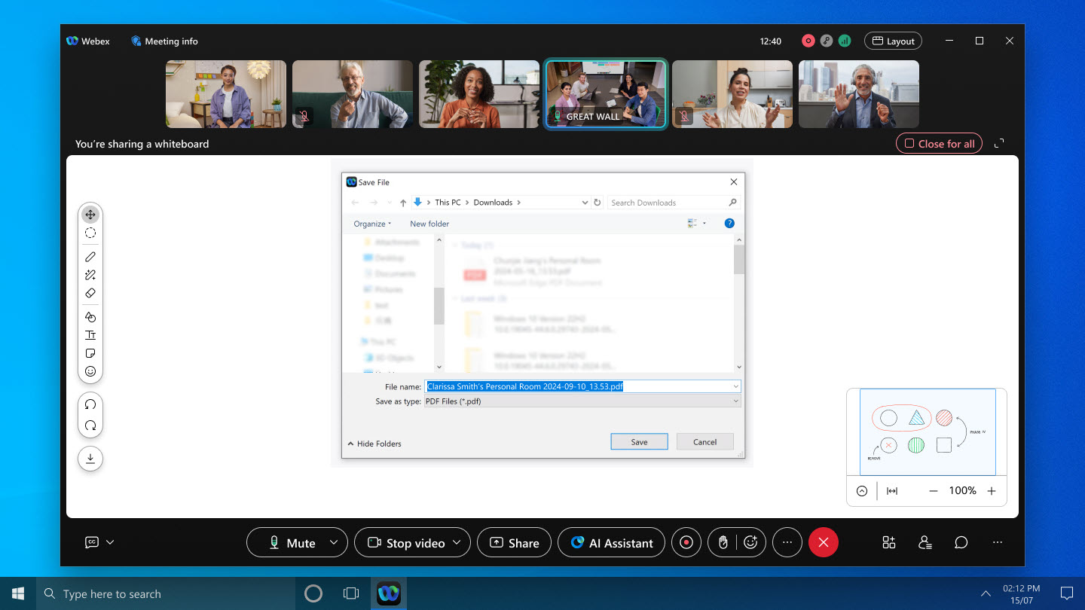This screenshot has width=1085, height=610.
Task: Click This PC in the address breadcrumb
Action: pyautogui.click(x=448, y=203)
